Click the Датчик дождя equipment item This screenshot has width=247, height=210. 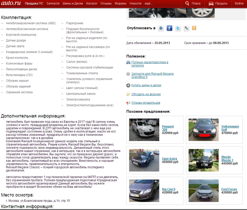16,41
